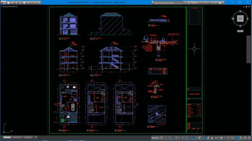Open the Undo history dropdown arrow
252x141 pixels.
31,3
